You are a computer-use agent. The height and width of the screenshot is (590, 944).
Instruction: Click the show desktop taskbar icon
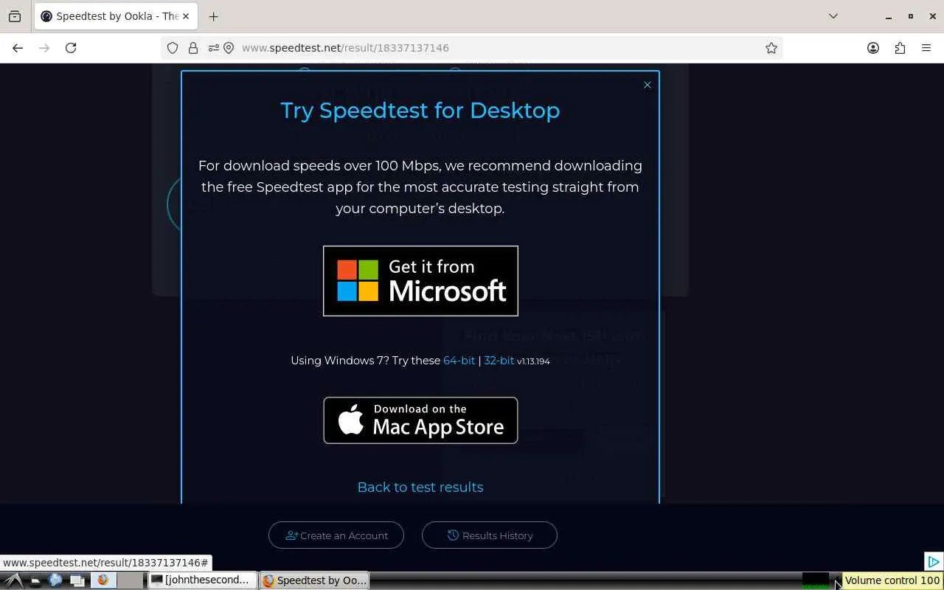coord(76,580)
